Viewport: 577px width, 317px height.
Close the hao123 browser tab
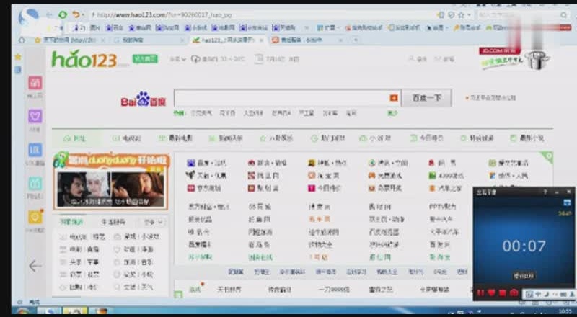262,40
